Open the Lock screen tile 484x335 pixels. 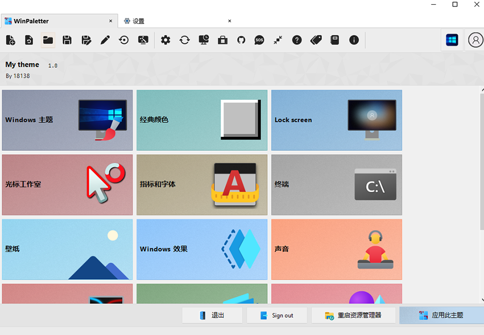[x=337, y=120]
